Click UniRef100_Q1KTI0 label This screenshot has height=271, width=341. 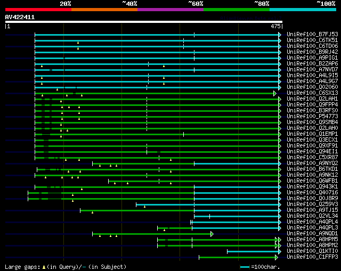click(x=312, y=251)
